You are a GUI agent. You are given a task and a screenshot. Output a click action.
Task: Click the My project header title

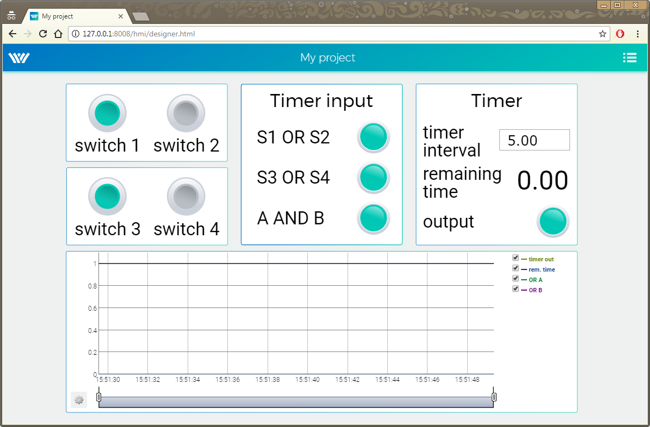pos(328,58)
